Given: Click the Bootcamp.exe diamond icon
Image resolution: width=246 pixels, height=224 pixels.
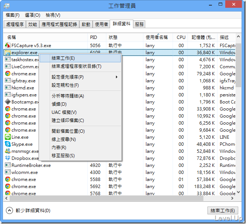Looking at the screenshot, I should [7, 102].
